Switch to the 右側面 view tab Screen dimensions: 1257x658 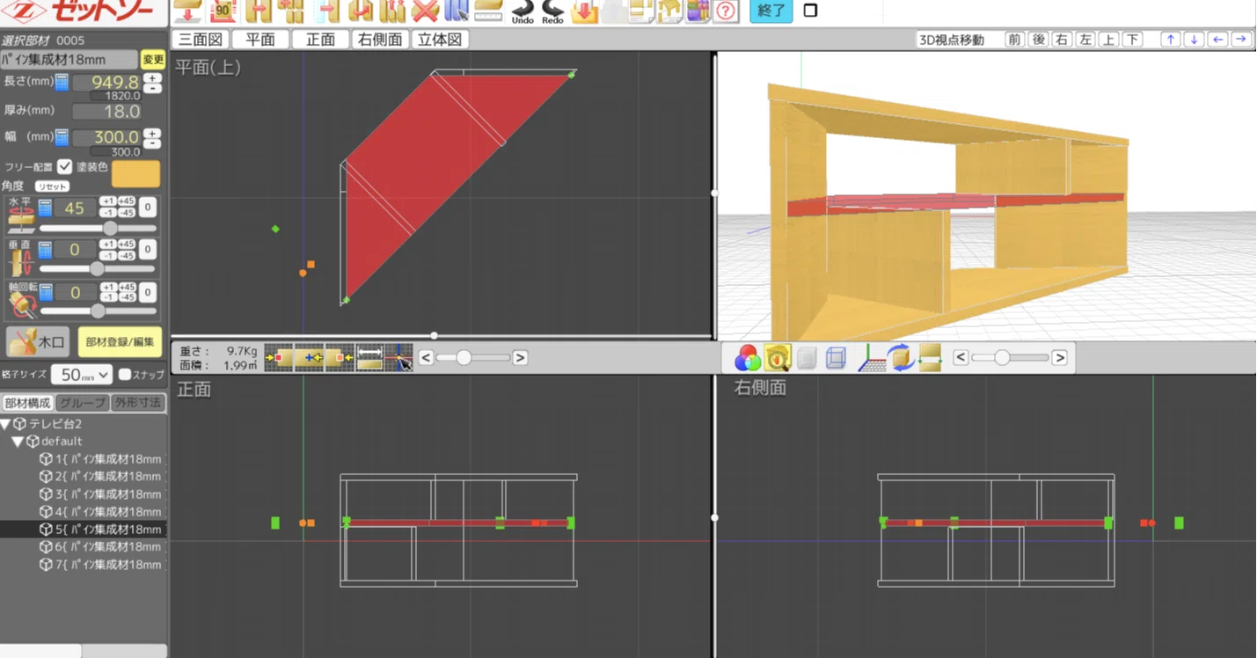pos(380,40)
